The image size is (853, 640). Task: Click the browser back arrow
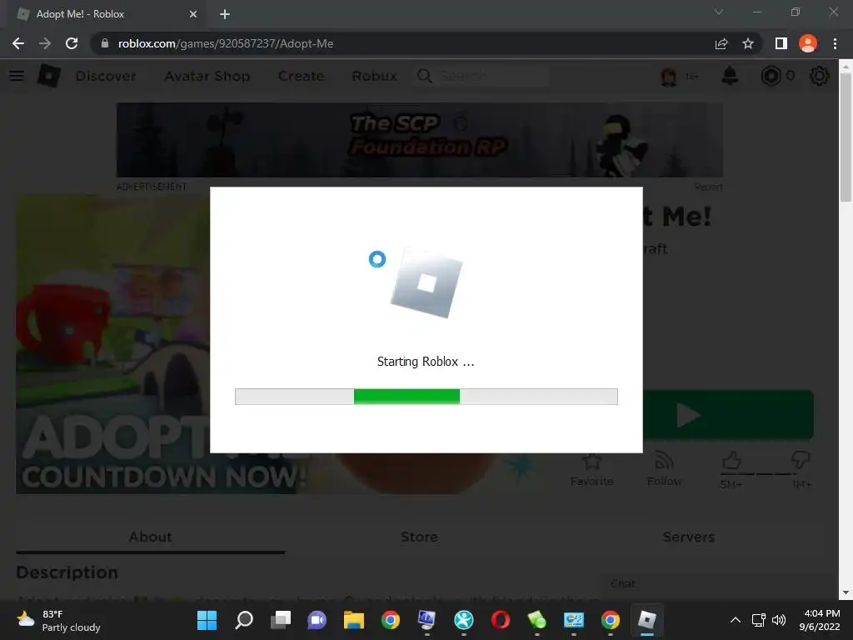tap(18, 43)
